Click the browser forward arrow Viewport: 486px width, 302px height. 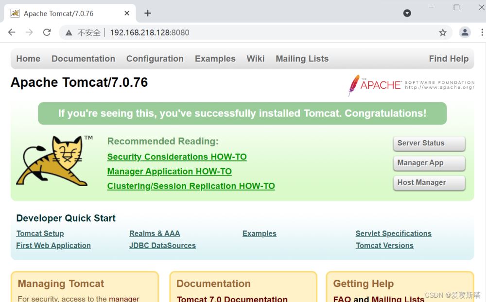(29, 32)
